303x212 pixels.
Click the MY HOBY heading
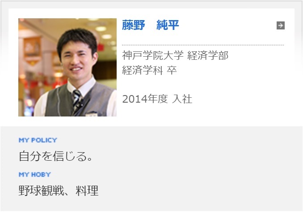pos(34,175)
